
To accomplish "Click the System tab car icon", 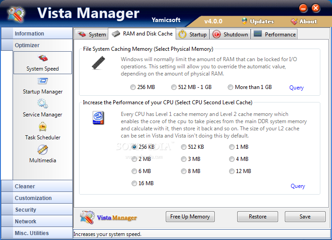I will click(x=82, y=34).
